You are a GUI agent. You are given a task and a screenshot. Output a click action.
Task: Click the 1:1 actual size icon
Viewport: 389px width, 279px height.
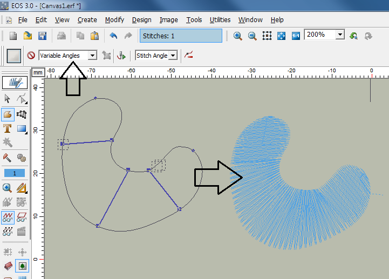tap(296, 36)
